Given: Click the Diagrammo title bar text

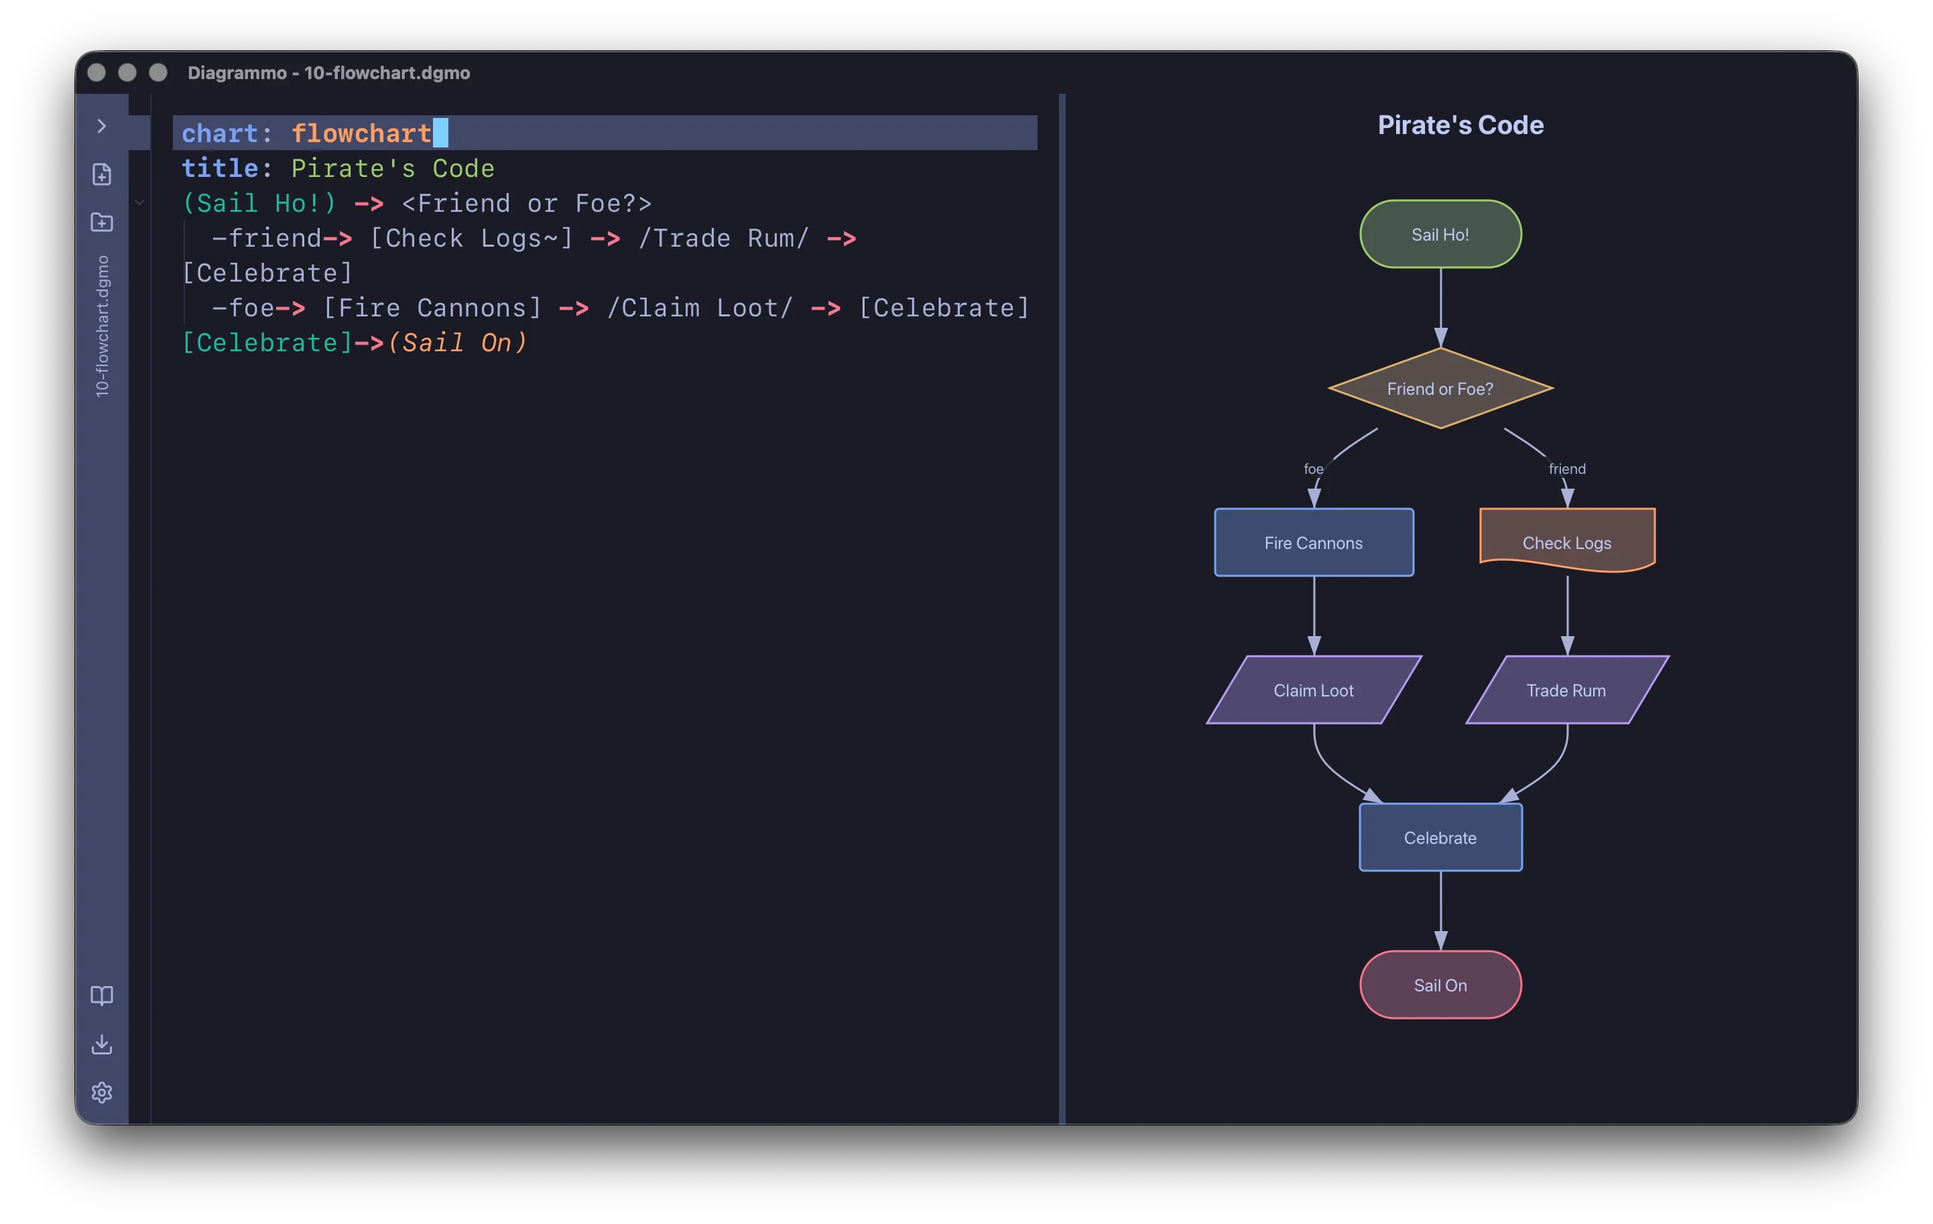Looking at the screenshot, I should [x=329, y=73].
